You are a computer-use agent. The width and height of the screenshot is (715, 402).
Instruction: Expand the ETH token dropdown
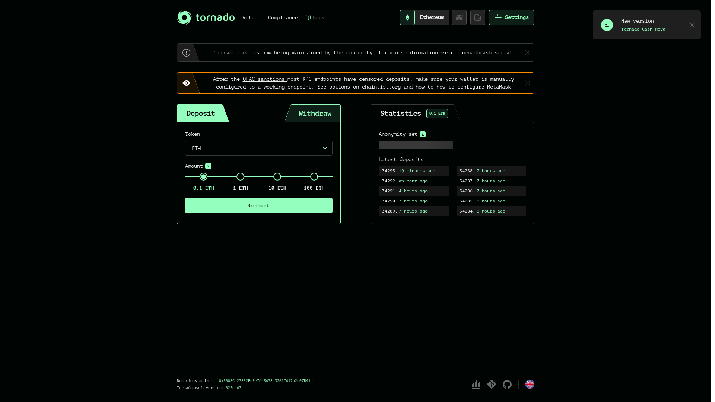click(258, 148)
